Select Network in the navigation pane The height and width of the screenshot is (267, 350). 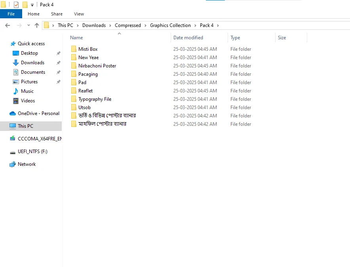pos(27,164)
